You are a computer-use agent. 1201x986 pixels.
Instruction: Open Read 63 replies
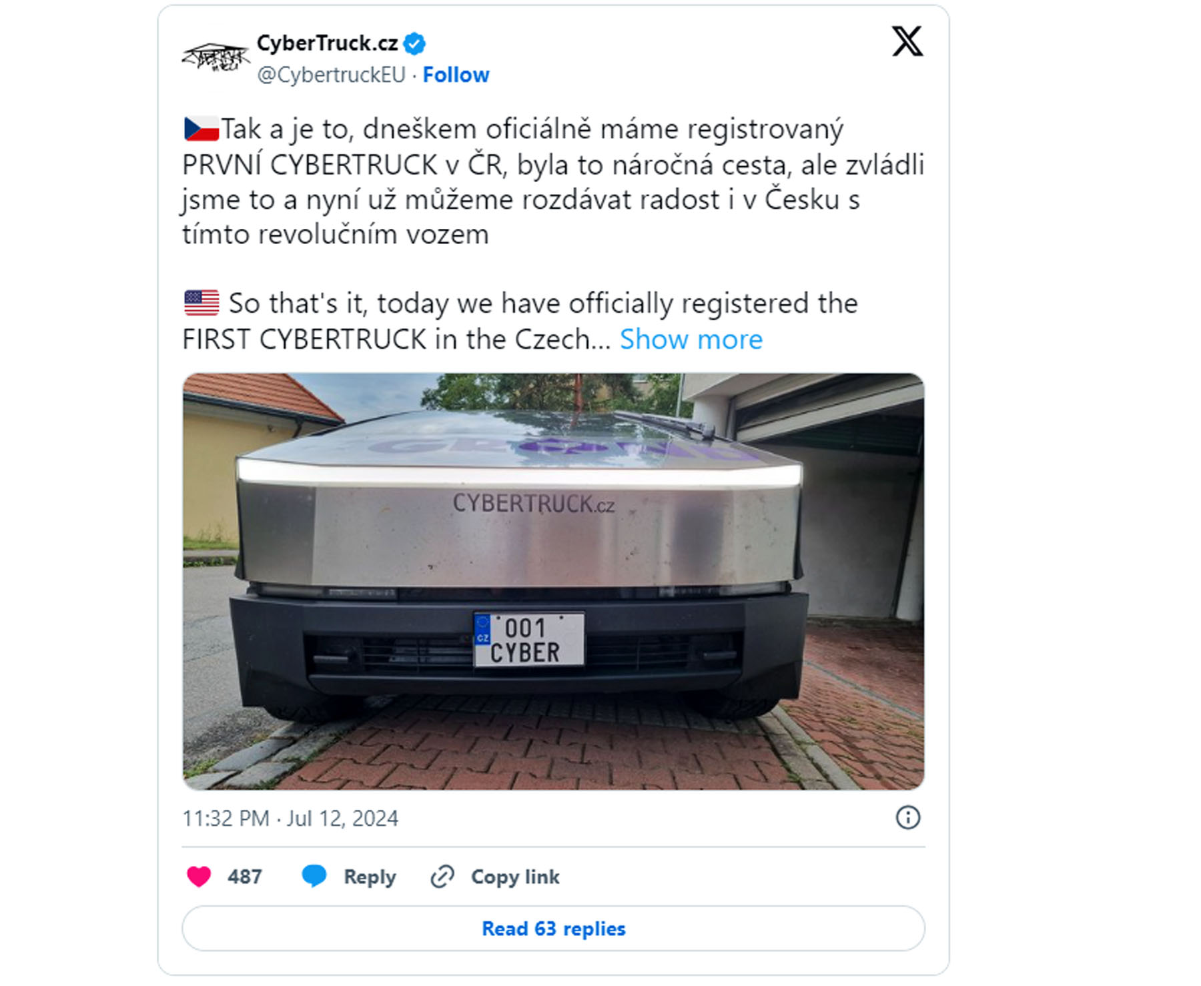(x=553, y=928)
